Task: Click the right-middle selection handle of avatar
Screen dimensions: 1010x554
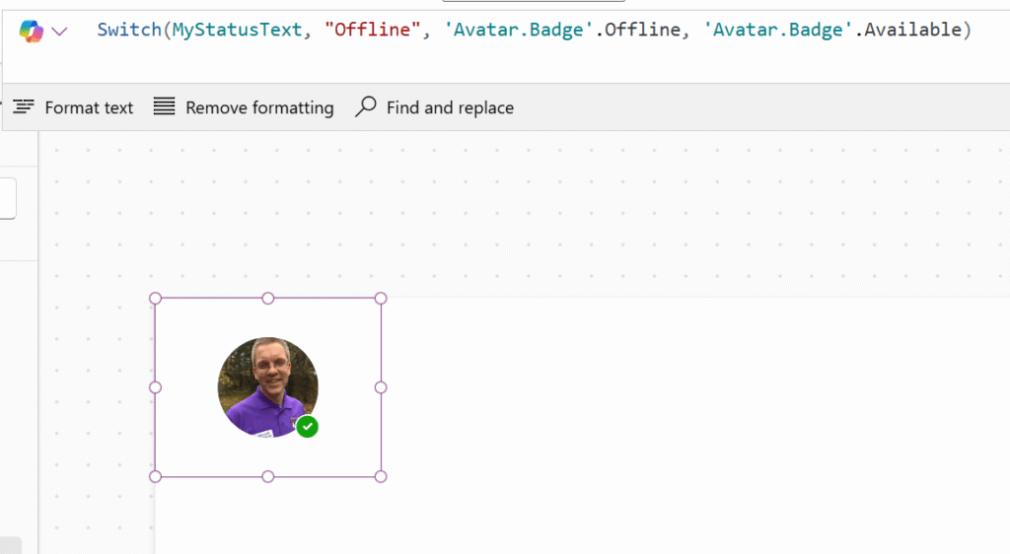Action: 381,387
